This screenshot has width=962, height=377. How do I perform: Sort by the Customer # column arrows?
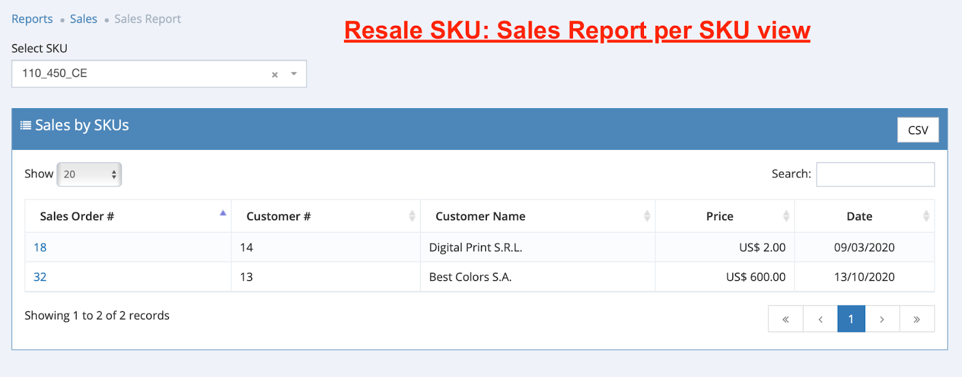click(x=412, y=216)
